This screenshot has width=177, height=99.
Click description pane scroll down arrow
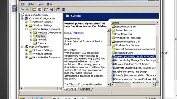(109, 84)
